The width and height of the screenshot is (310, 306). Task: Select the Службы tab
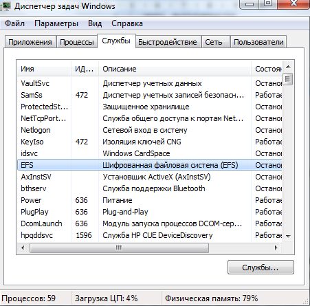tap(116, 41)
